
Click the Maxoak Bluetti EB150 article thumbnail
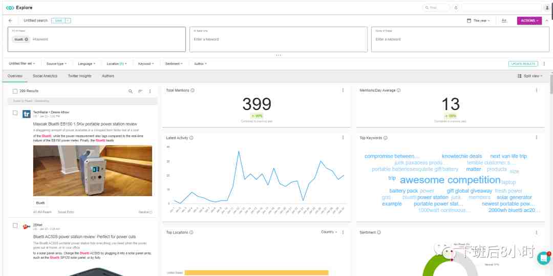coord(93,171)
